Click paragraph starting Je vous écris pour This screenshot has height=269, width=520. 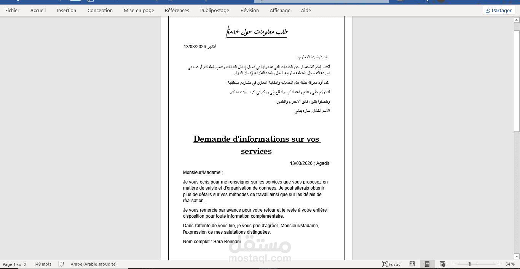pos(255,191)
